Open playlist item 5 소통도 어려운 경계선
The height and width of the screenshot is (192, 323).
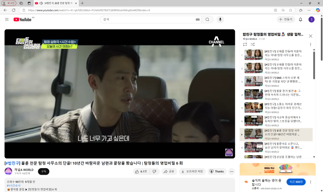(276, 107)
